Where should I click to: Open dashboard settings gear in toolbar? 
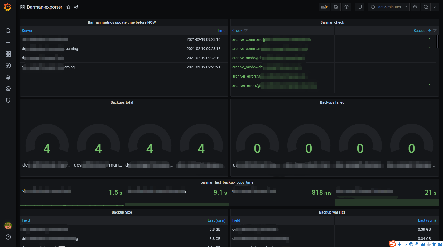point(346,7)
